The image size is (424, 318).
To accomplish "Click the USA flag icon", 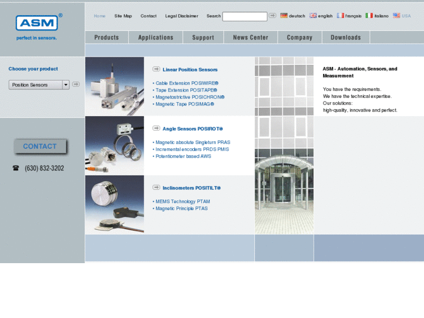I will (x=397, y=16).
